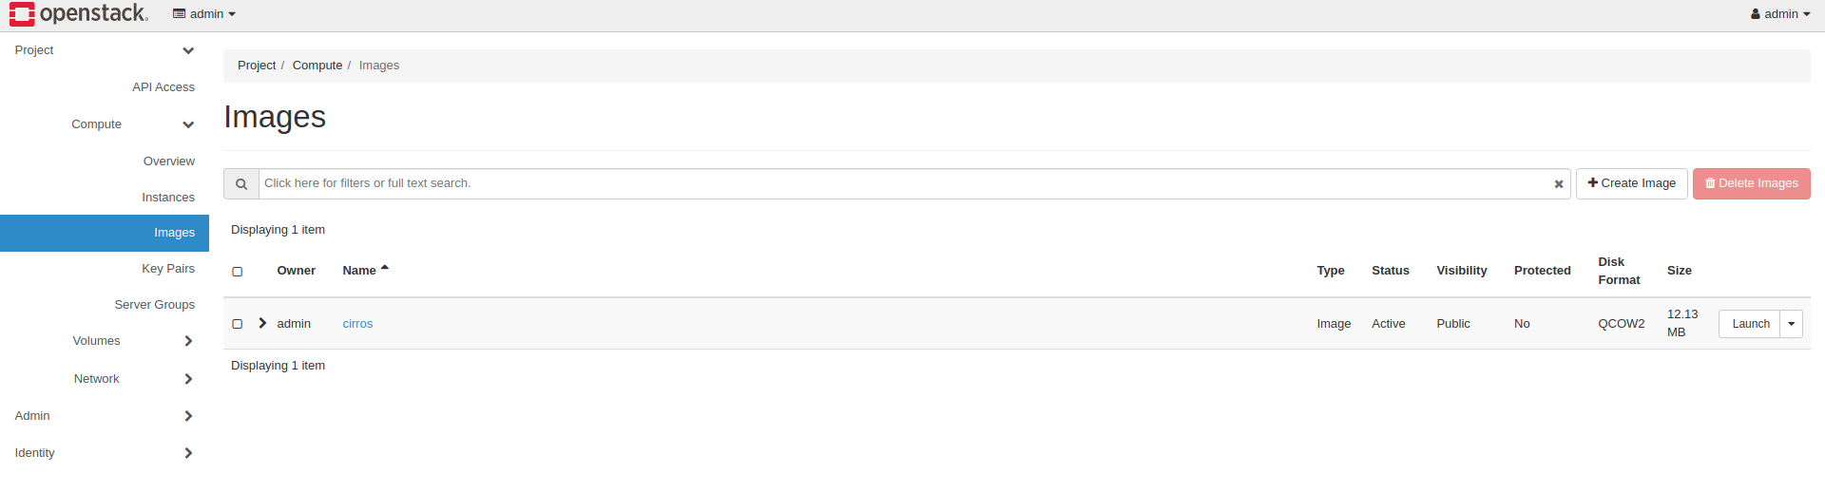This screenshot has width=1825, height=493.
Task: Expand the Admin sidebar section
Action: [x=188, y=416]
